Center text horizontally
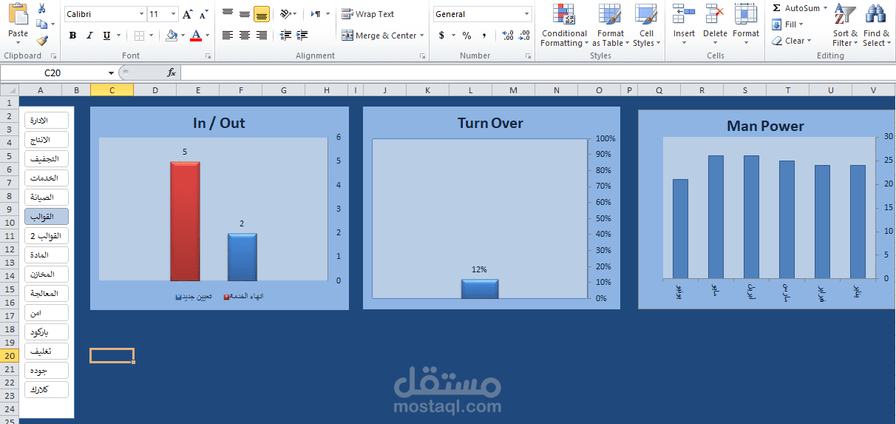The height and width of the screenshot is (424, 896). click(245, 36)
